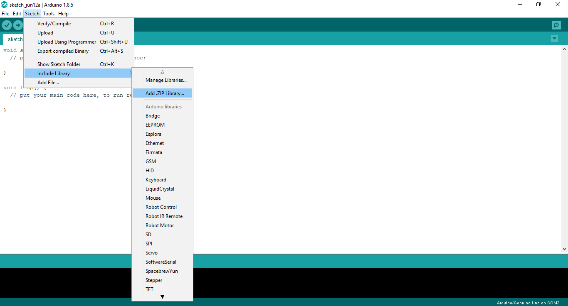The image size is (568, 306).
Task: Open the Serial Monitor magnifier icon
Action: [556, 25]
